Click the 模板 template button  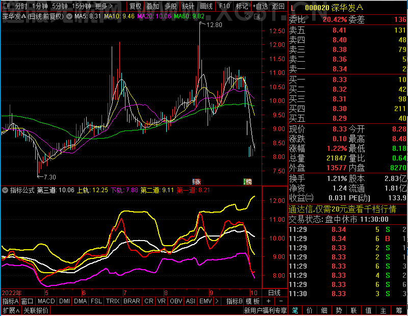pos(252,301)
